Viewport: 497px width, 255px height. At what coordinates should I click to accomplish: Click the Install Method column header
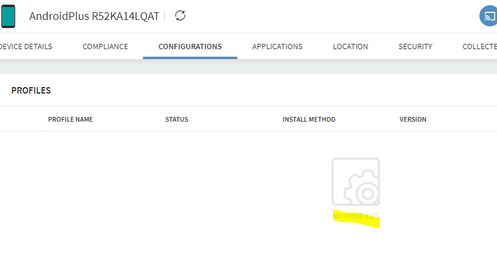pyautogui.click(x=308, y=119)
